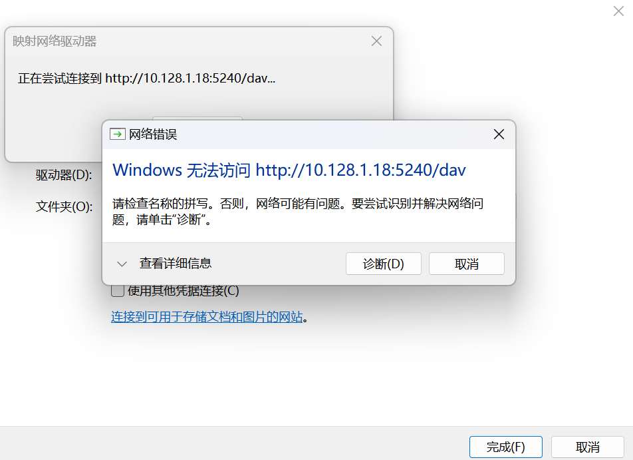Image resolution: width=633 pixels, height=460 pixels.
Task: Click the blue Windows 无法访问 error heading
Action: pyautogui.click(x=289, y=170)
